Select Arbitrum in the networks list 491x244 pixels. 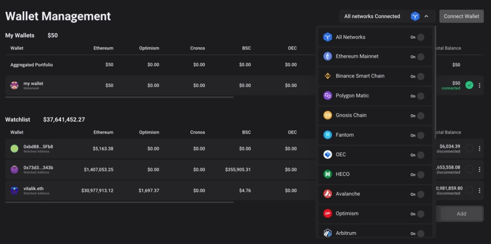pyautogui.click(x=346, y=233)
